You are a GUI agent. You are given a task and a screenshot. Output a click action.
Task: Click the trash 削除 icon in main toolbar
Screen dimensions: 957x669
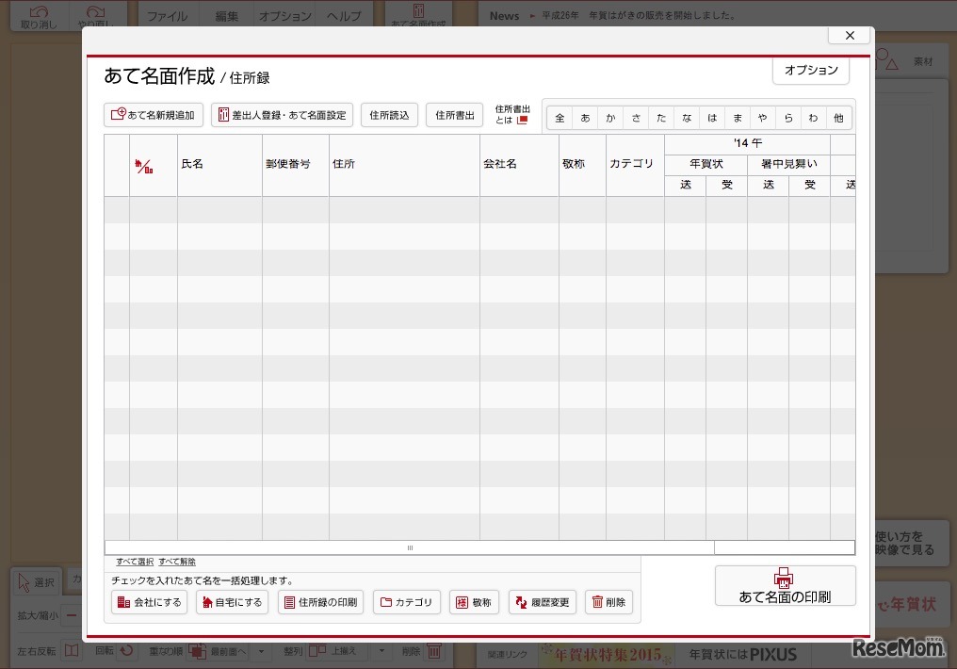[x=434, y=651]
